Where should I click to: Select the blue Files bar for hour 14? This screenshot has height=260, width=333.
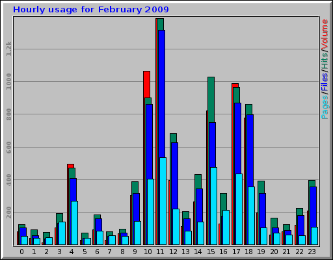pyautogui.click(x=200, y=205)
